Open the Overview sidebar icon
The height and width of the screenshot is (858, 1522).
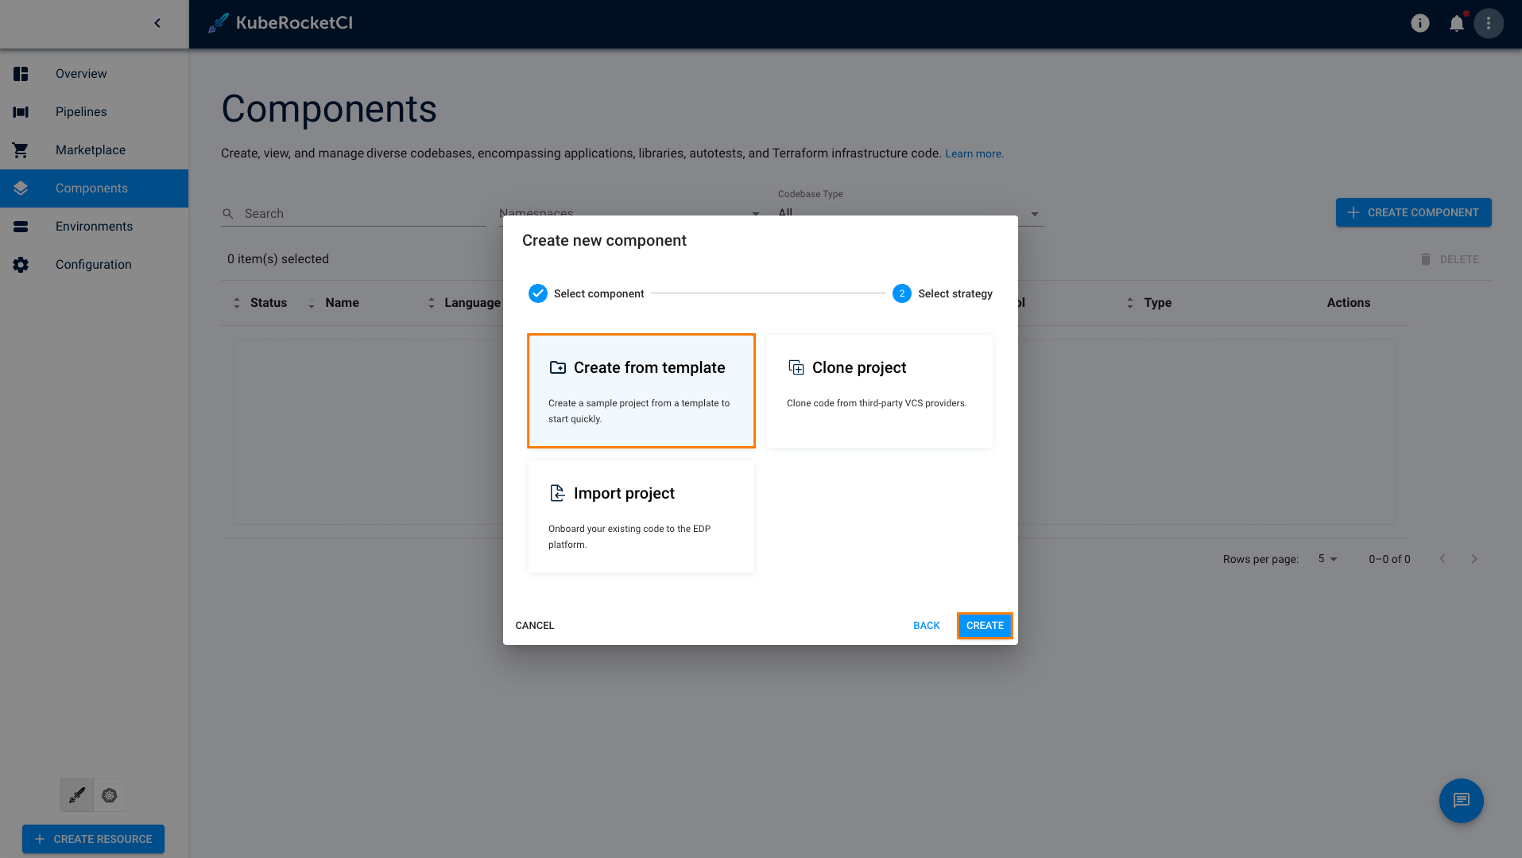[20, 73]
